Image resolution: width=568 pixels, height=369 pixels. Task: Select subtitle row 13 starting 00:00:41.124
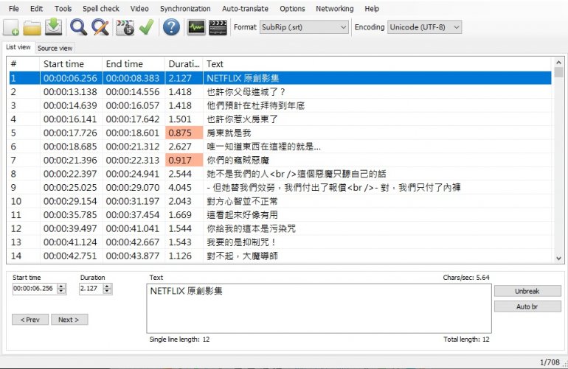(x=280, y=242)
